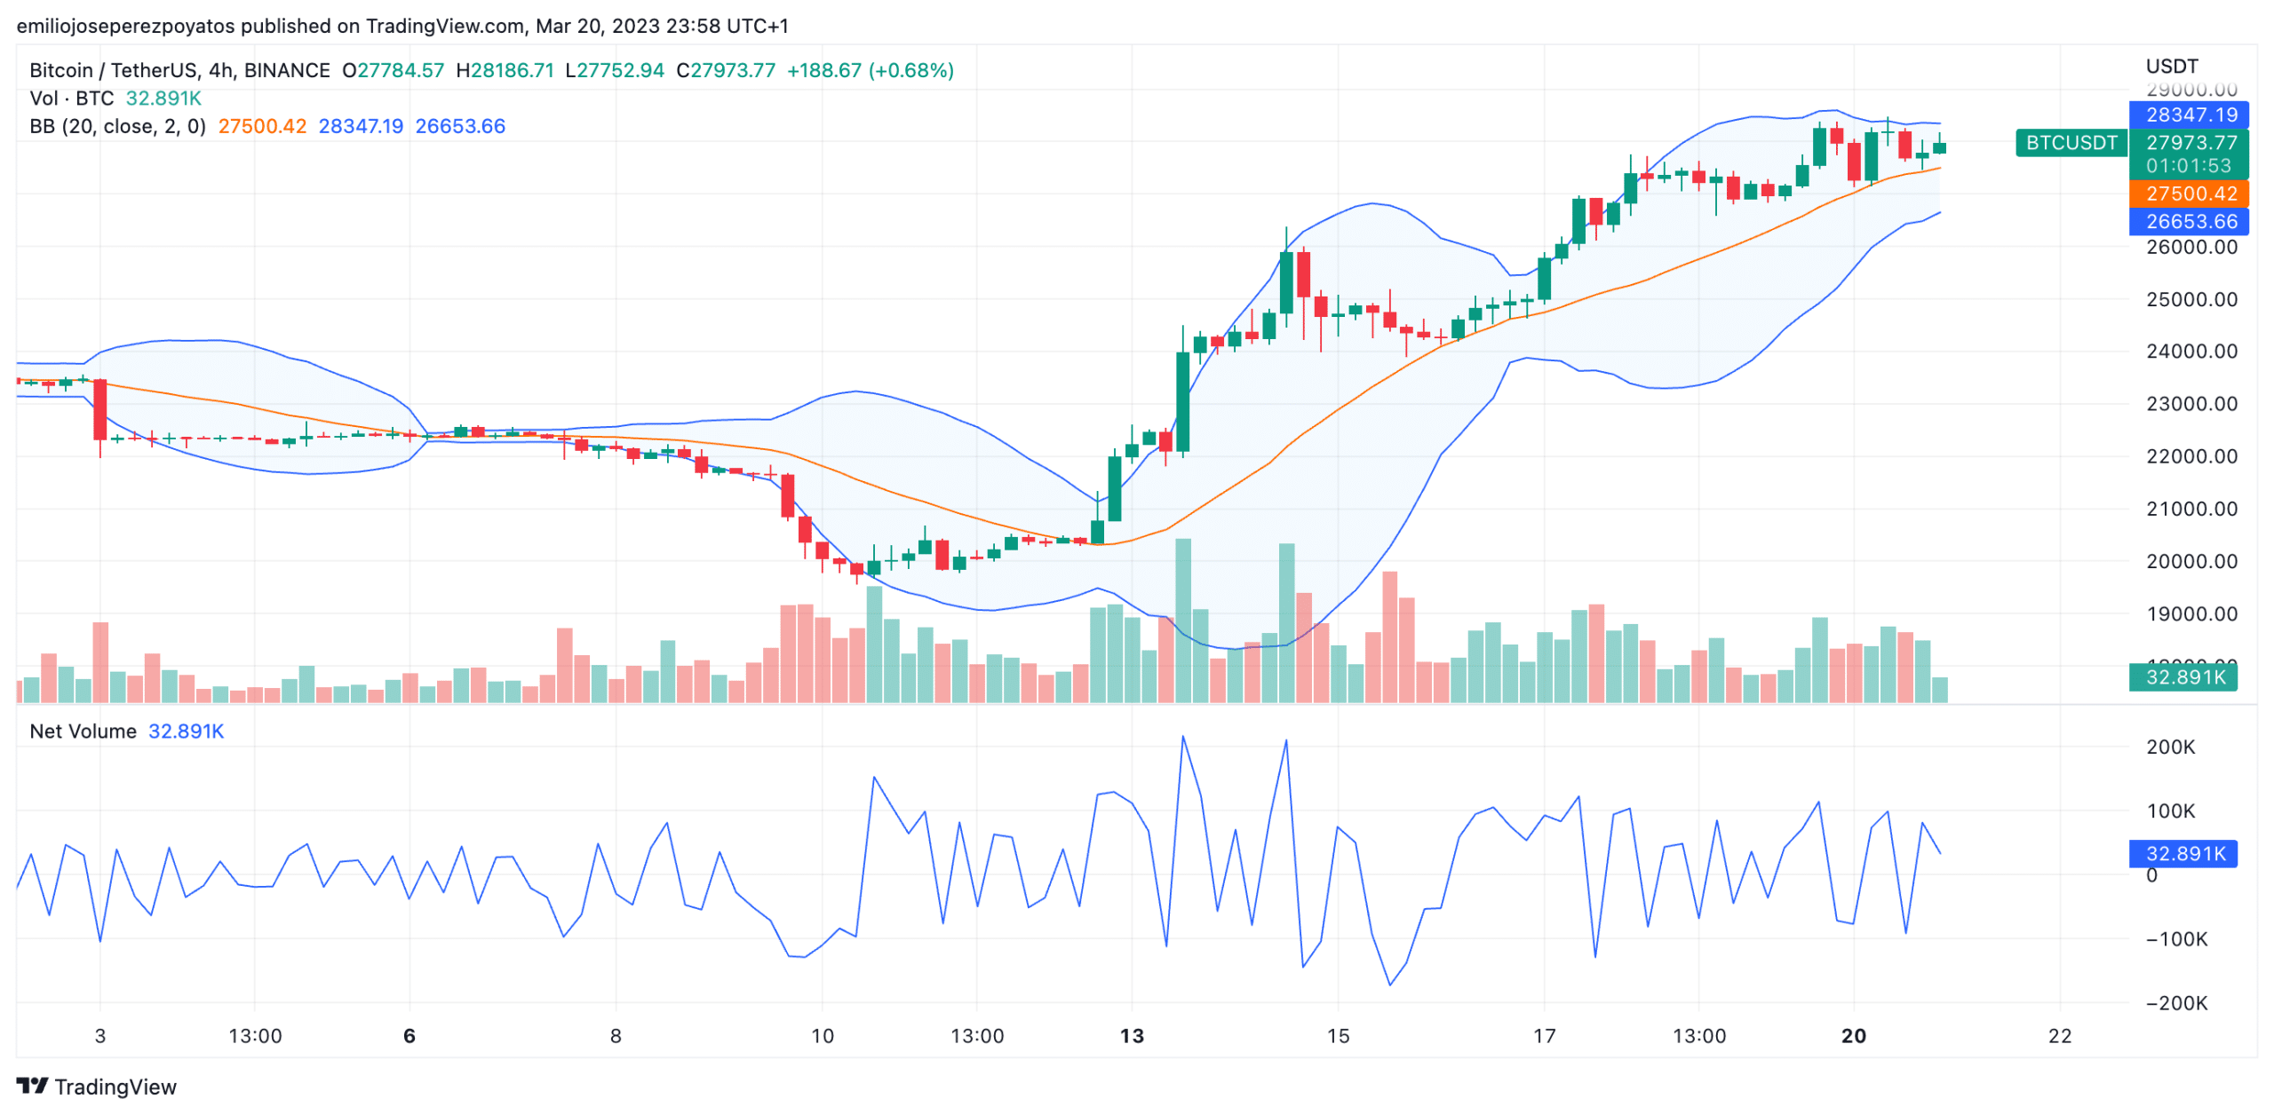Open the TradingView wordmark link
Screen dimensions: 2274x1115
(115, 1087)
